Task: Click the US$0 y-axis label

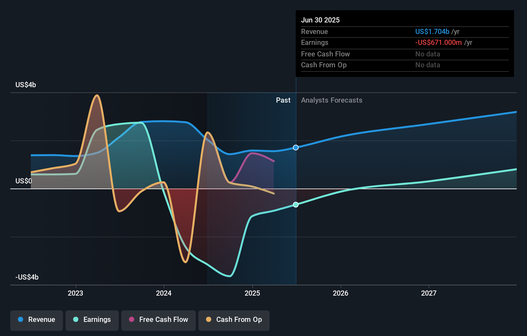Action: [x=24, y=181]
